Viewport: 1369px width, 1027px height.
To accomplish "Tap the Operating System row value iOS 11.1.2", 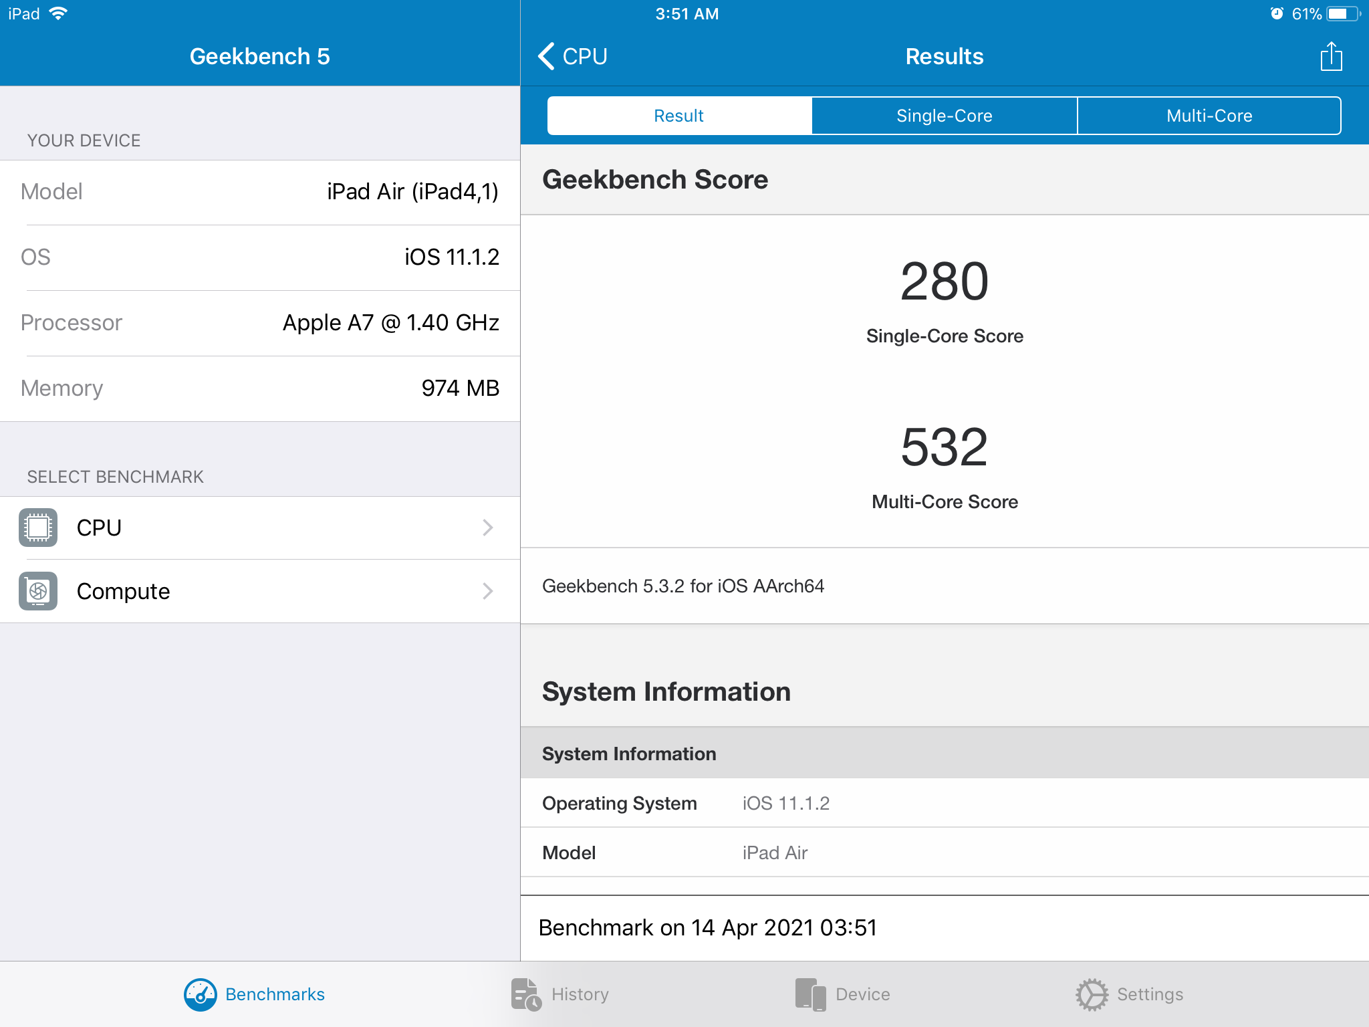I will (786, 803).
